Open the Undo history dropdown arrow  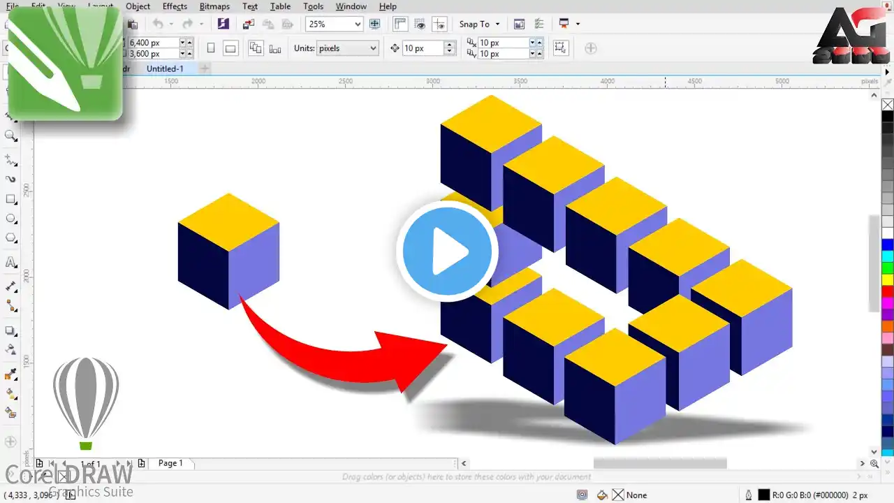click(x=171, y=24)
